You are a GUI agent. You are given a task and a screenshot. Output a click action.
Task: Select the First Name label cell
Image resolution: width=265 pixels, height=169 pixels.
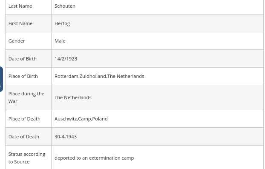(29, 23)
